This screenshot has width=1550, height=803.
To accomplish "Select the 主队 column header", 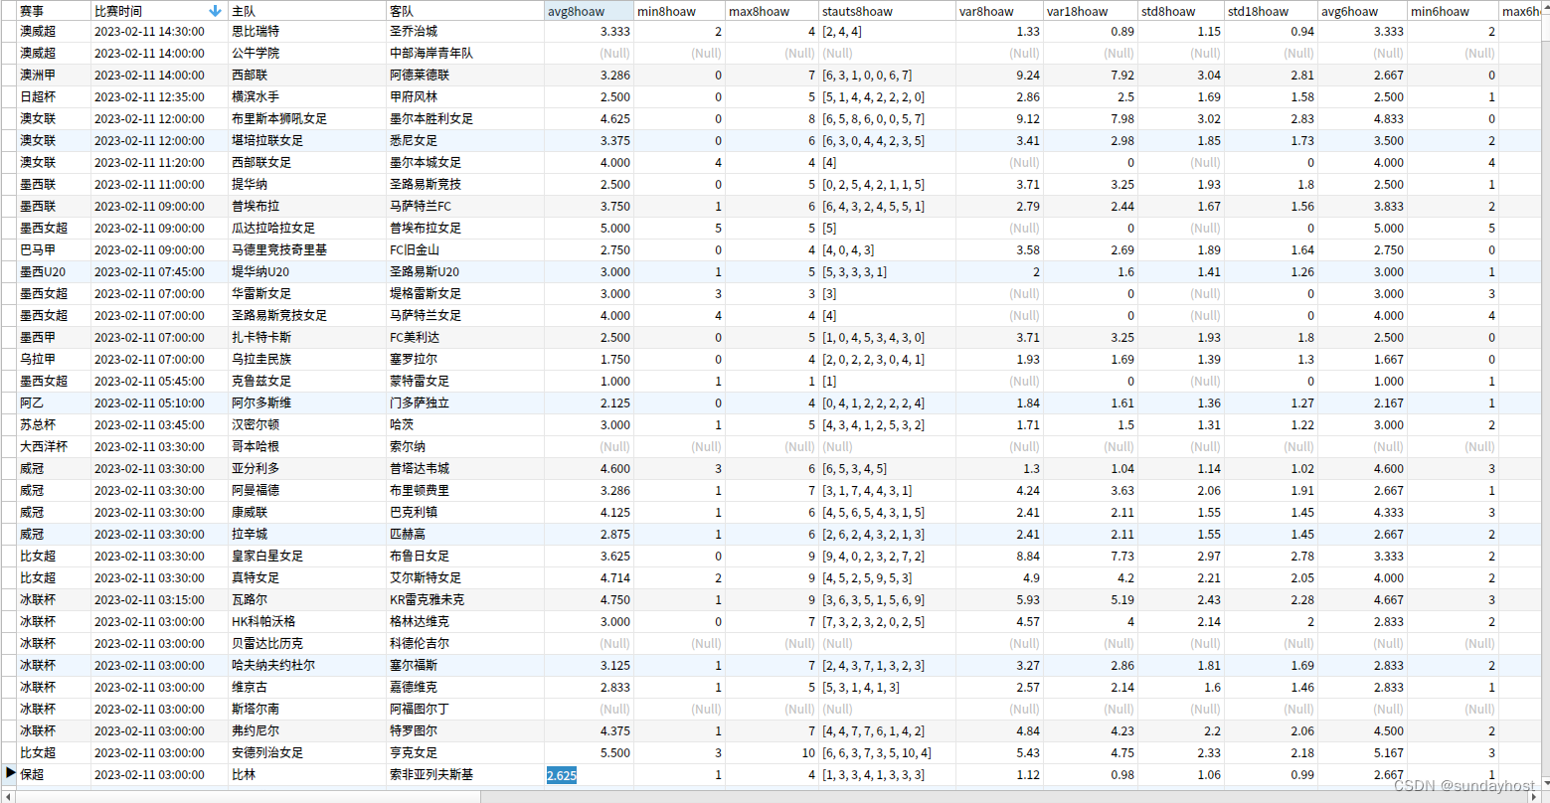I will (x=307, y=11).
